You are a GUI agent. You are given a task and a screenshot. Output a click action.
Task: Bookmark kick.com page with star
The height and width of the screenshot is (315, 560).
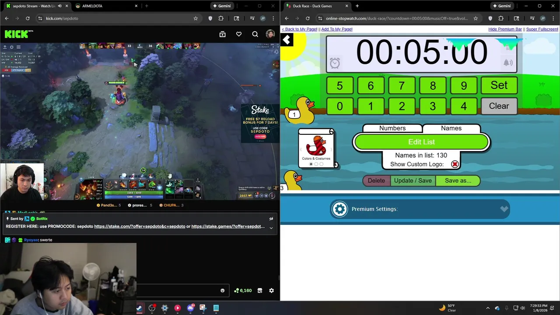[196, 18]
